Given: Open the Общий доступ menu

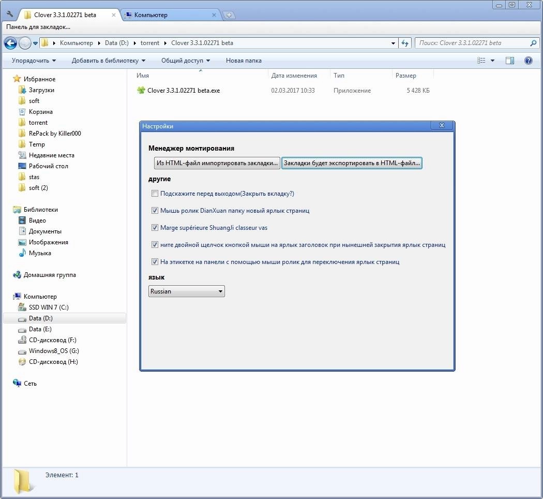Looking at the screenshot, I should click(x=186, y=60).
